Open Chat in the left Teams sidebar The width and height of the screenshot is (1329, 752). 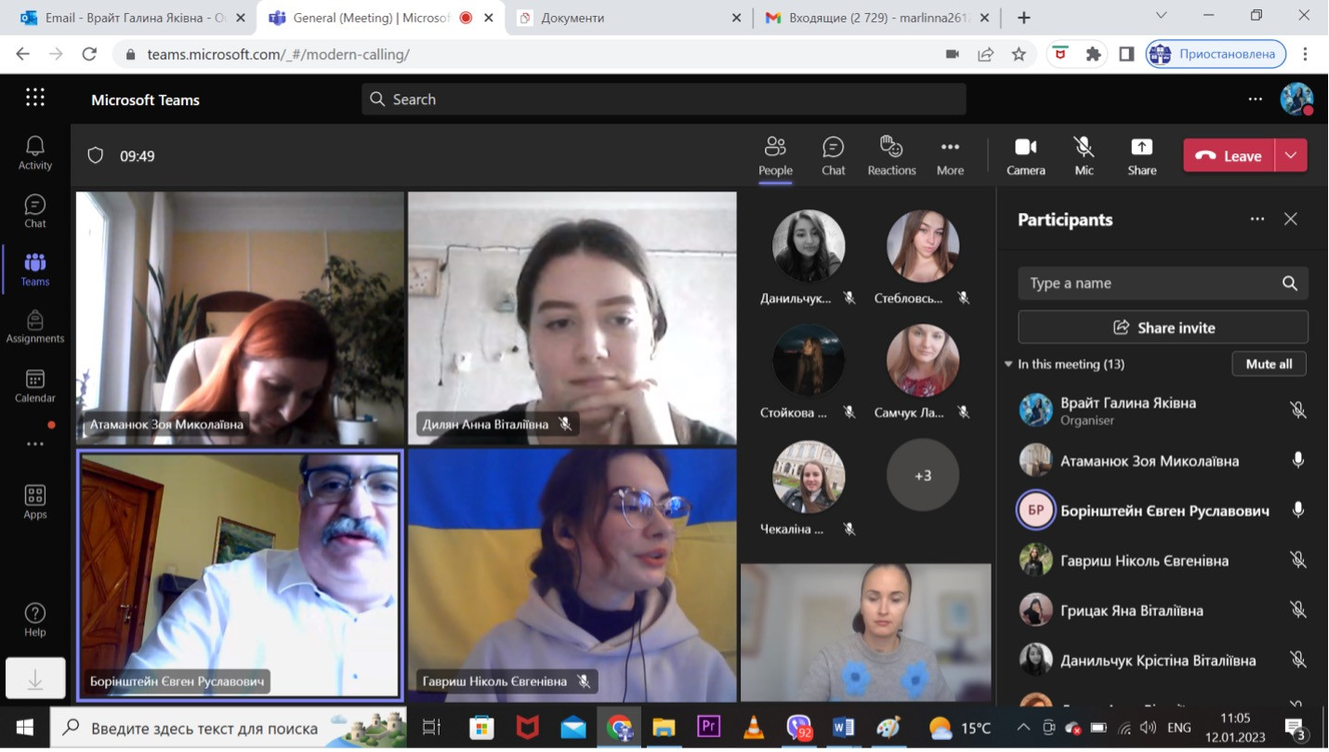click(x=35, y=211)
